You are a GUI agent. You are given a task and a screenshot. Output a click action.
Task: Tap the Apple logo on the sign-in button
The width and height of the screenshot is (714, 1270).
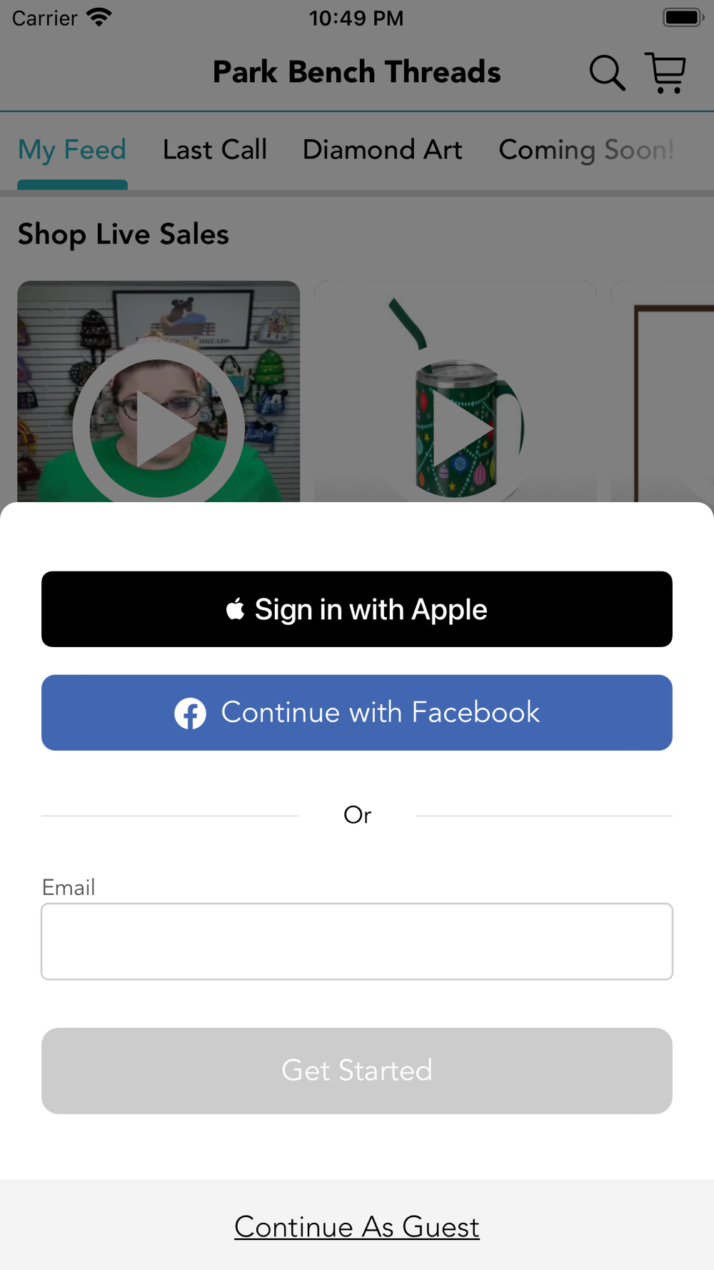[x=235, y=609]
